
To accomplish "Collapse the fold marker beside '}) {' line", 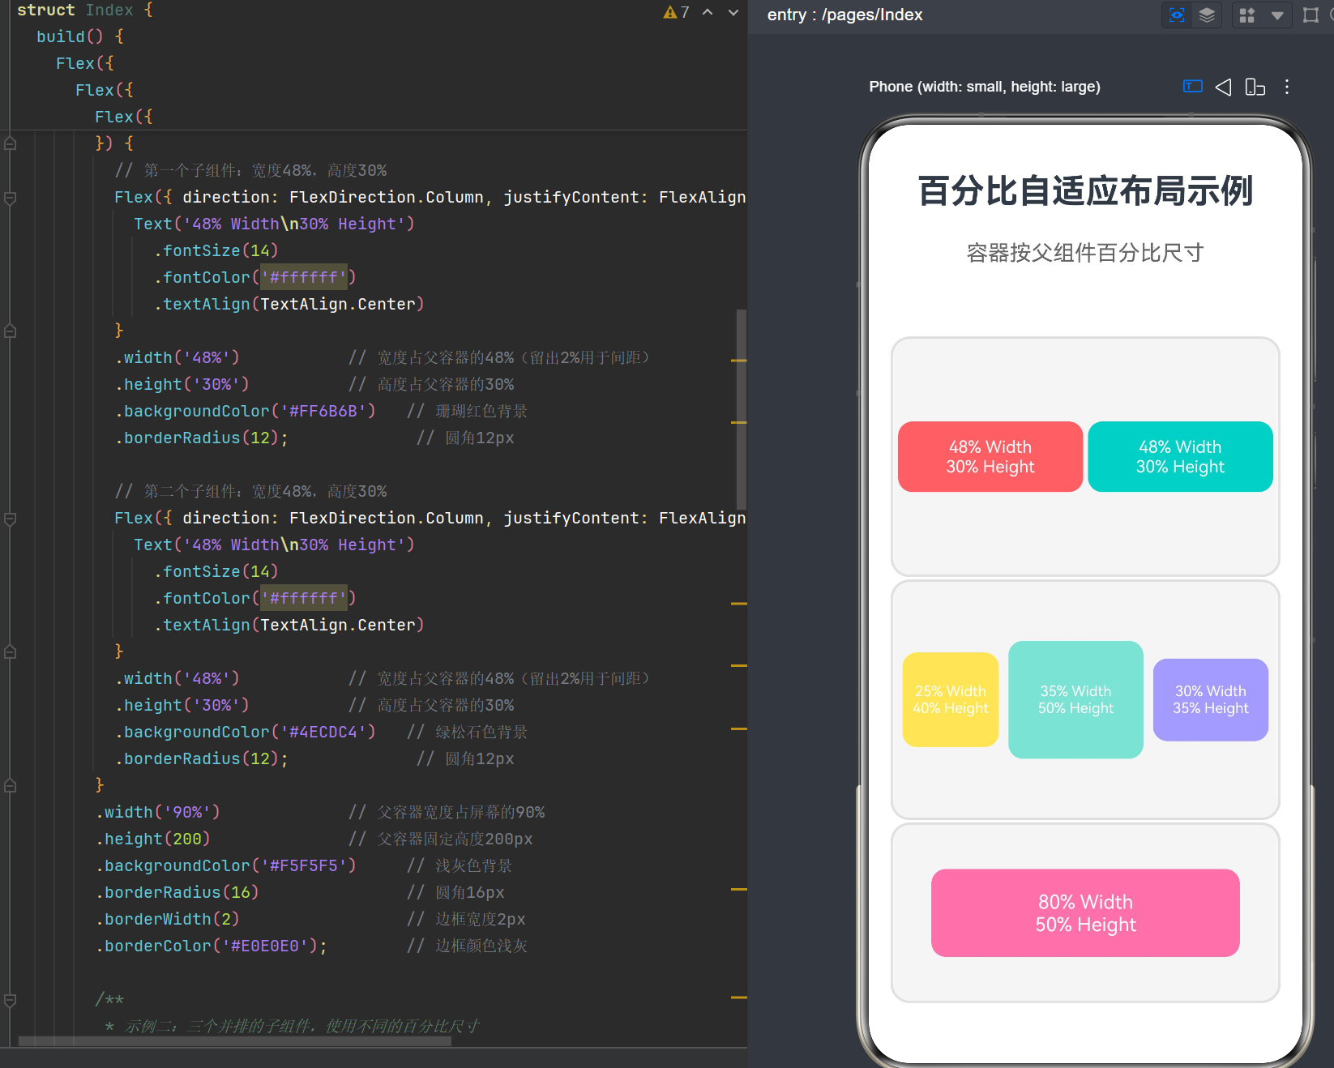I will [10, 143].
